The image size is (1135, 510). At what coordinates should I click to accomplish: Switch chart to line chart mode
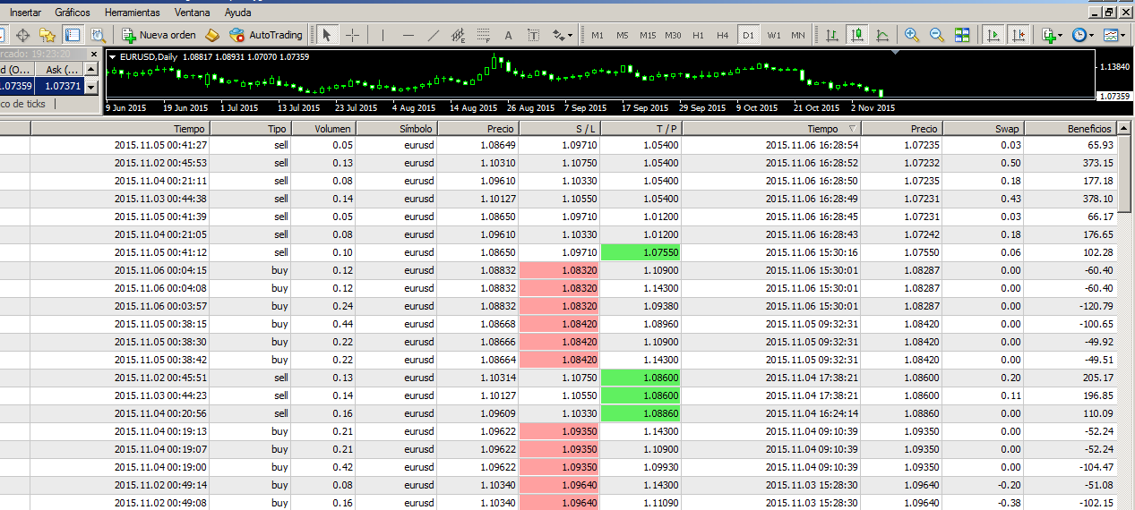[882, 36]
